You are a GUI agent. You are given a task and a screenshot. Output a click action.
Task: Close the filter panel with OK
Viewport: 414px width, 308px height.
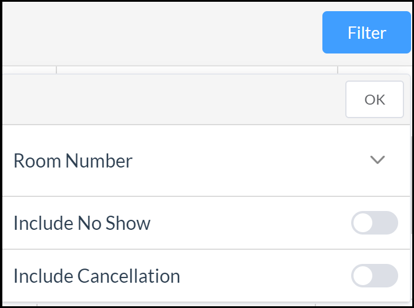(374, 100)
